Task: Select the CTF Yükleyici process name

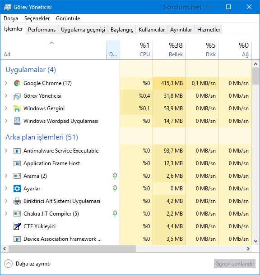Action: point(40,226)
